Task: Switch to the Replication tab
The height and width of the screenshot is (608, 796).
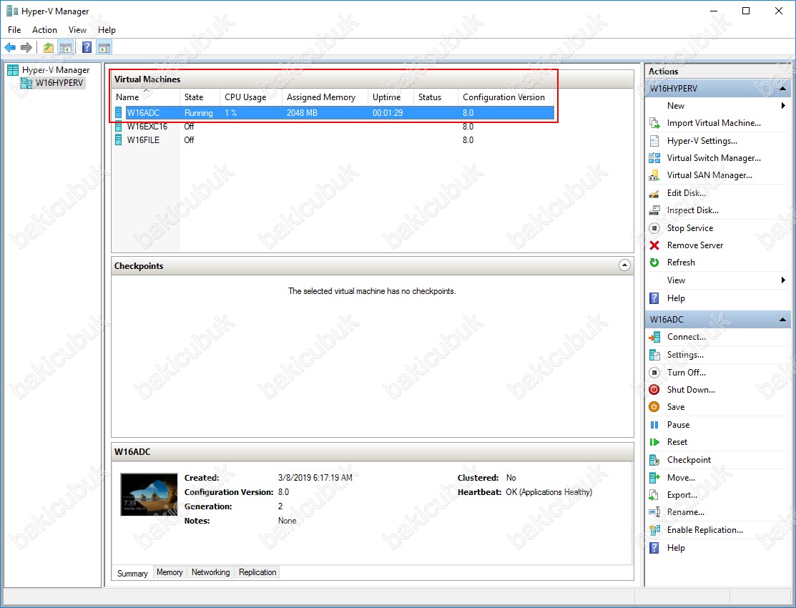Action: coord(257,572)
